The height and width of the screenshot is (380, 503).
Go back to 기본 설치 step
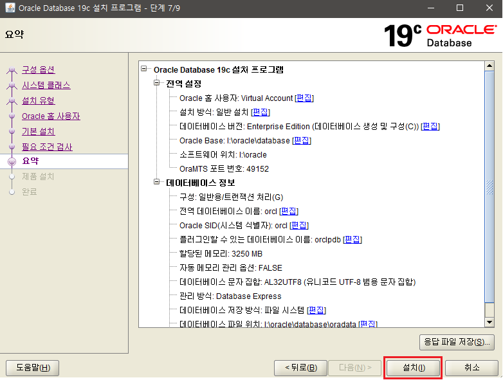(38, 131)
